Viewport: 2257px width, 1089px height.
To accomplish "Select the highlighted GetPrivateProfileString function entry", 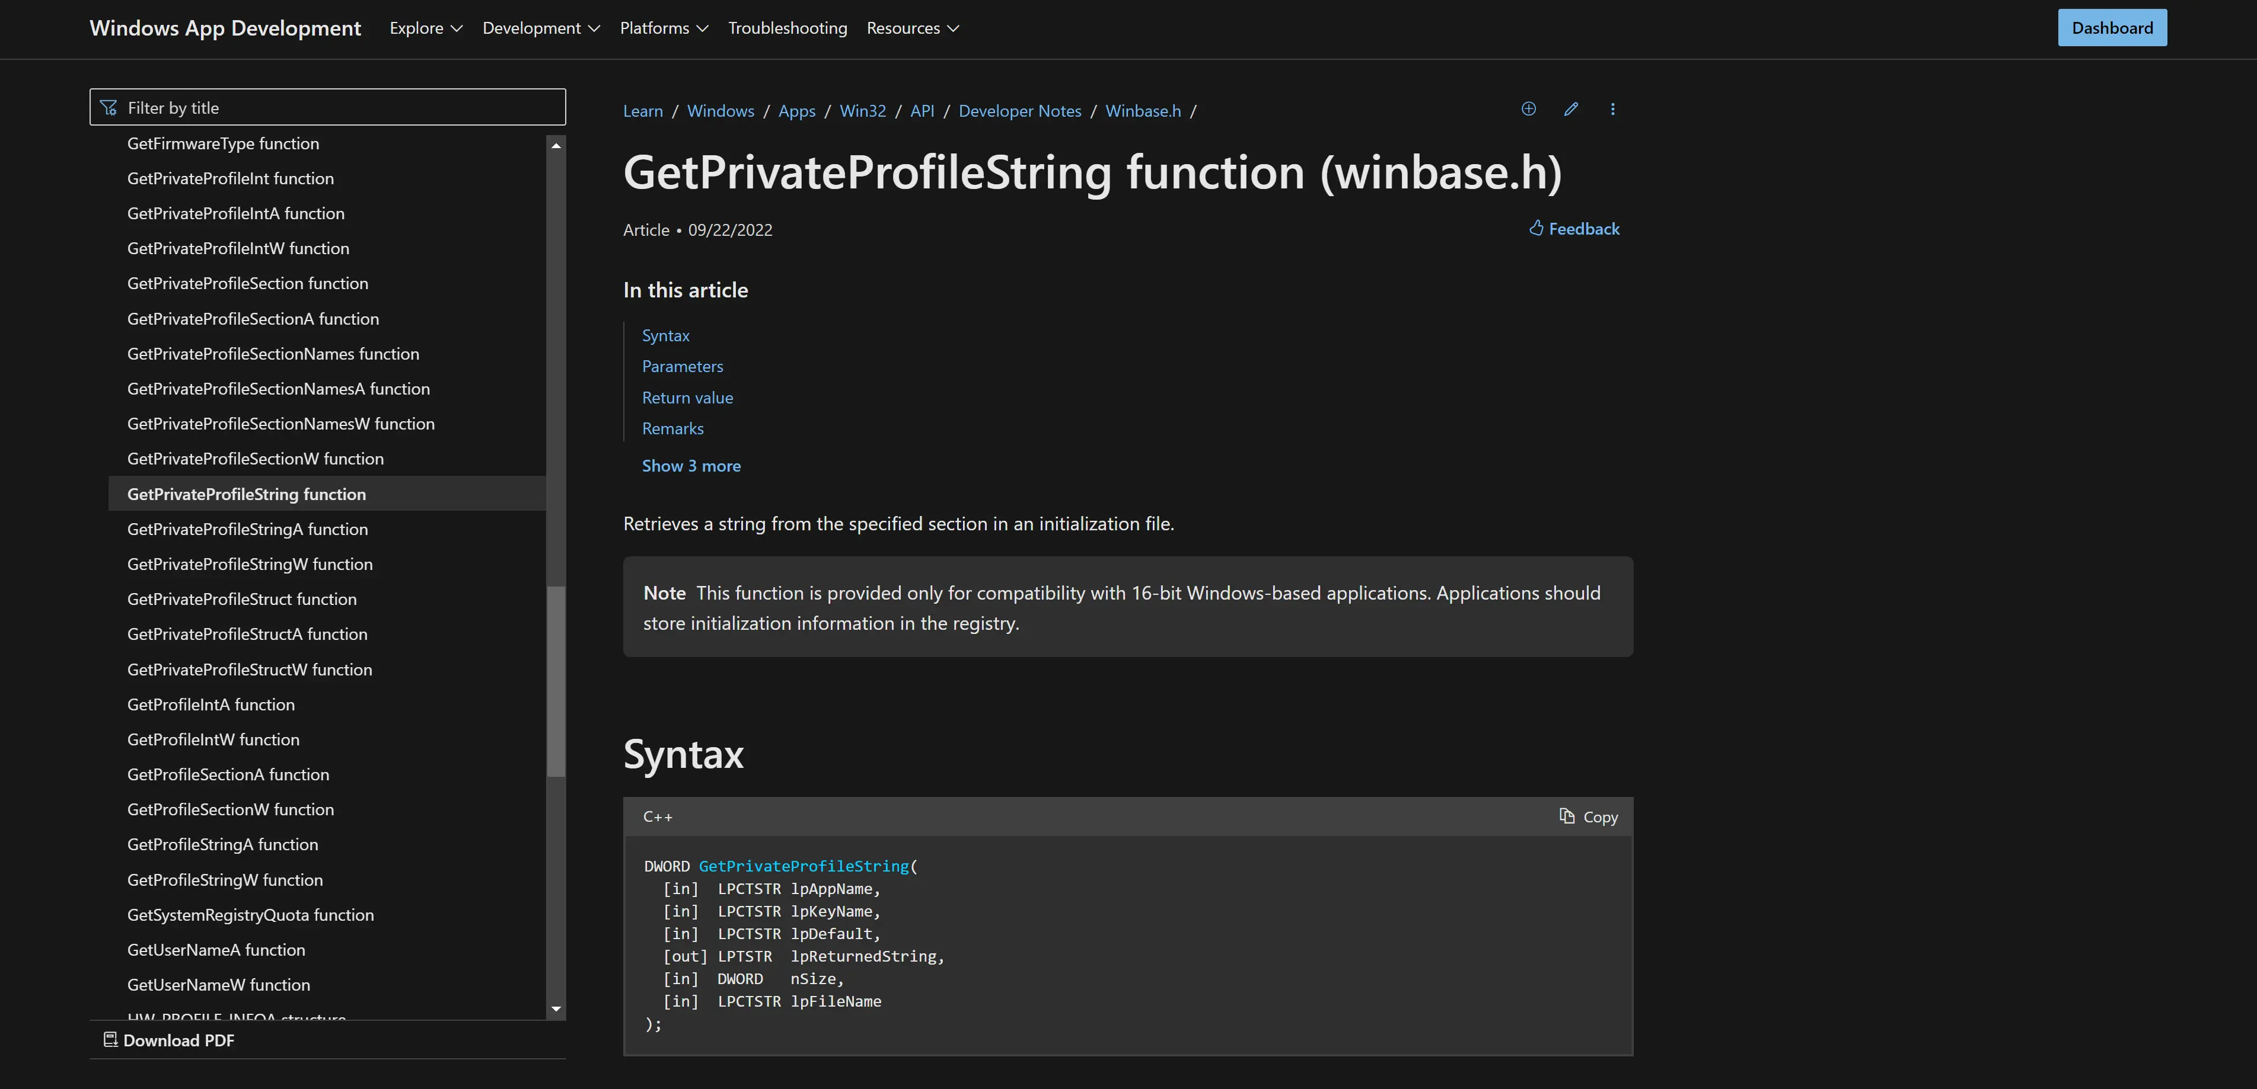I will click(327, 494).
